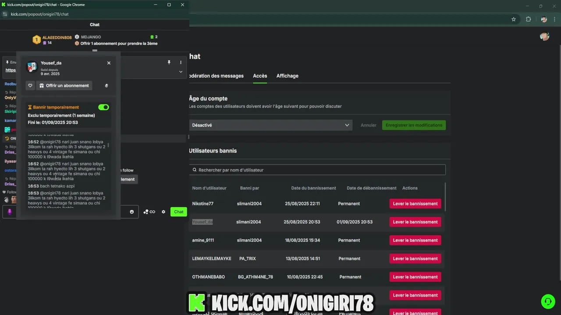Lift the ban for Nikotine77
Viewport: 561px width, 315px height.
[415, 203]
